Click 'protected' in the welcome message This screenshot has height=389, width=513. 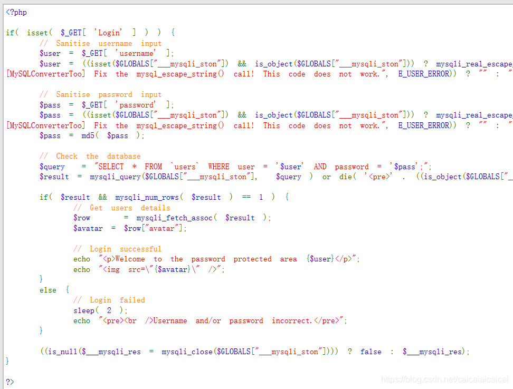(252, 259)
